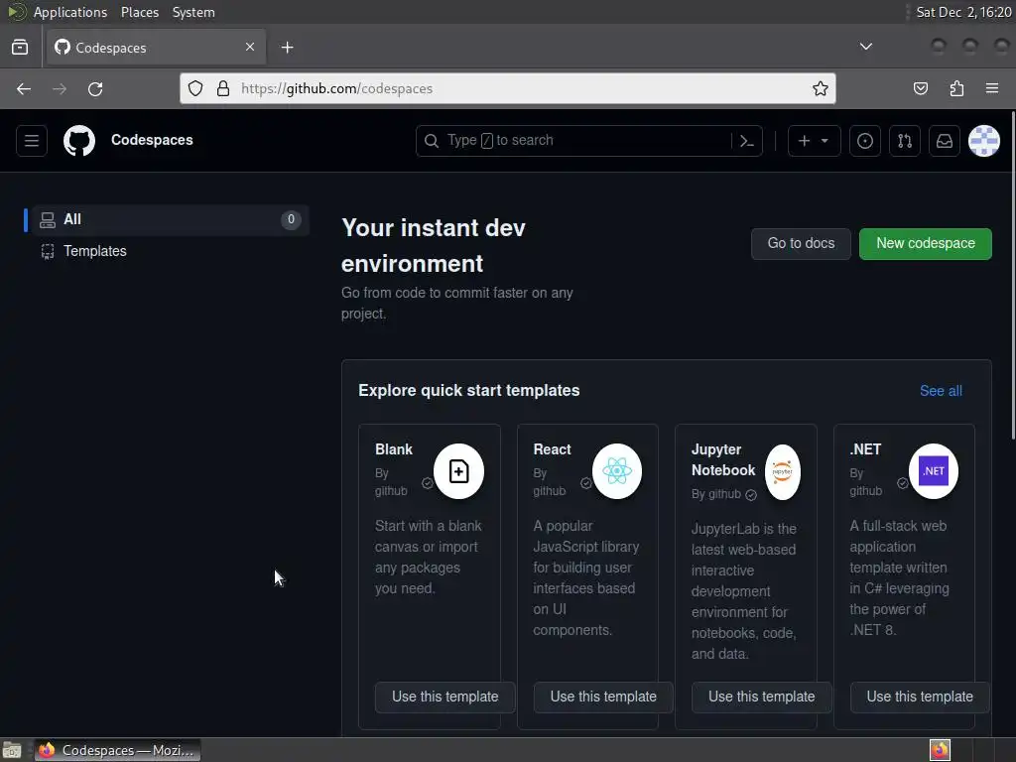The image size is (1016, 762).
Task: Show tracking protection shield info
Action: [x=195, y=88]
